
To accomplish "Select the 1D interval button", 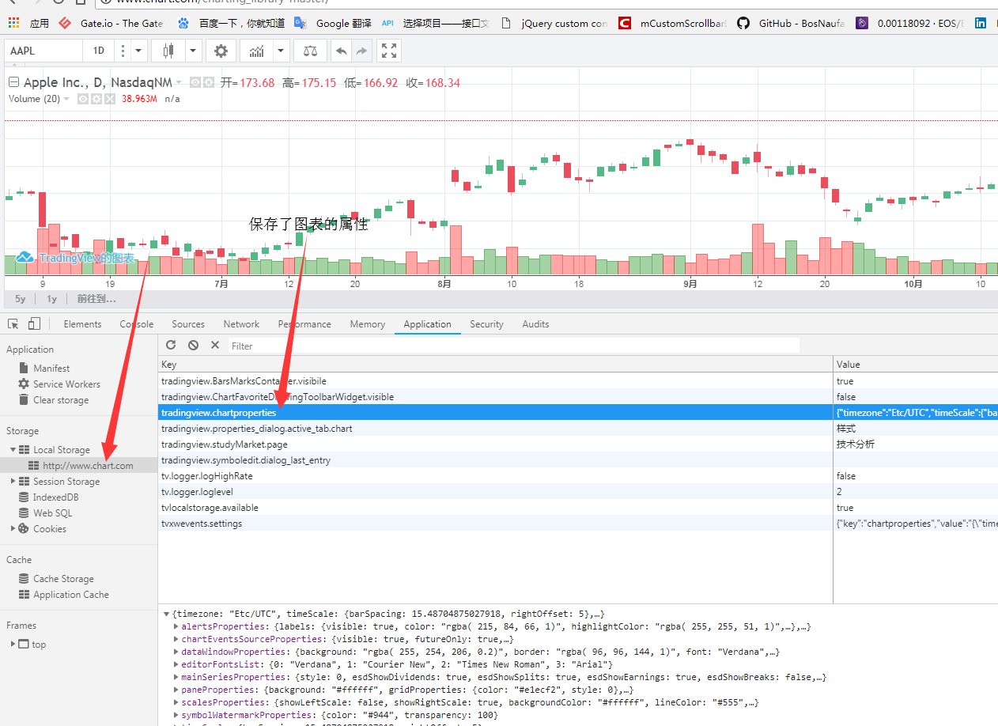I will [99, 51].
